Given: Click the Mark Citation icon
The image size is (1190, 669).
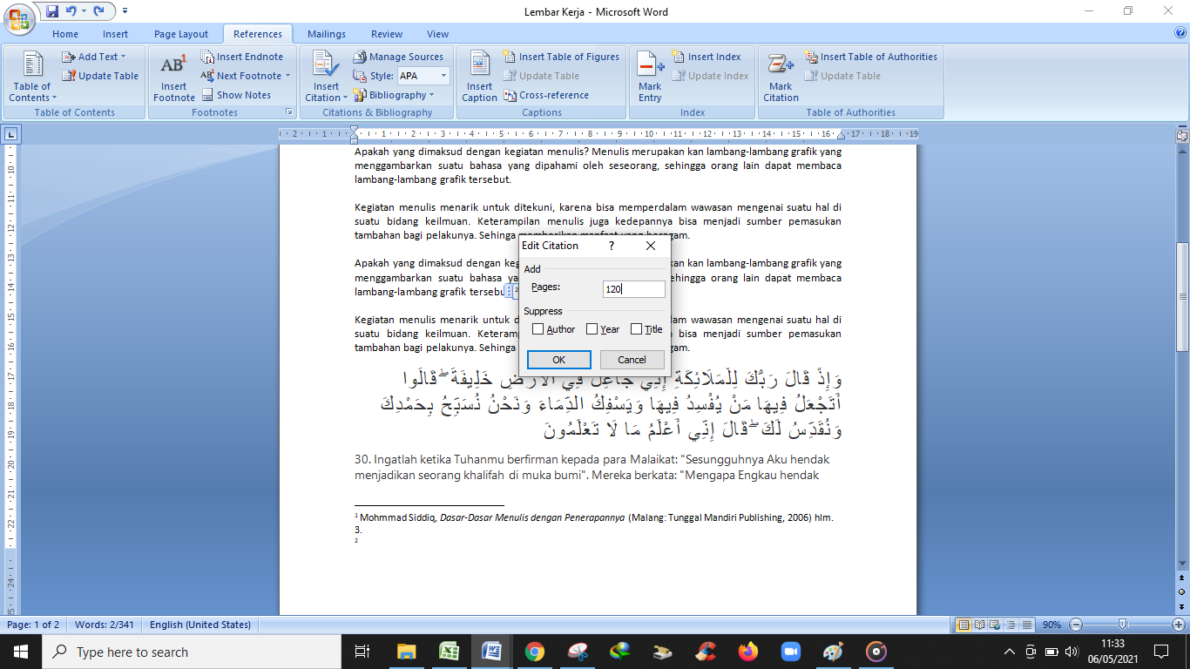Looking at the screenshot, I should [x=781, y=66].
